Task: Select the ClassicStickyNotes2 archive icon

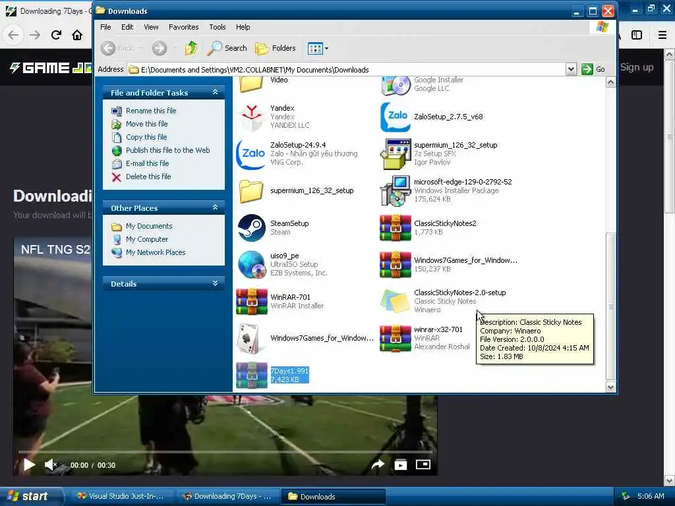Action: point(396,227)
